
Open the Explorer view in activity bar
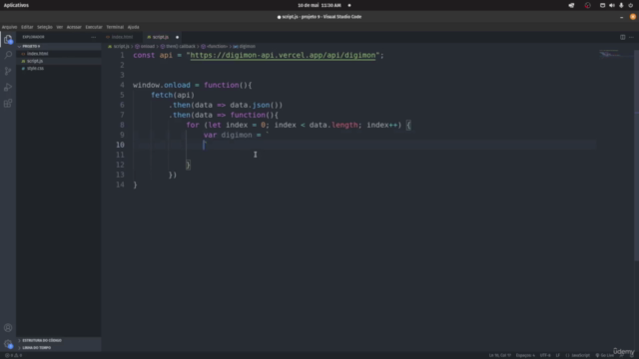(x=8, y=39)
